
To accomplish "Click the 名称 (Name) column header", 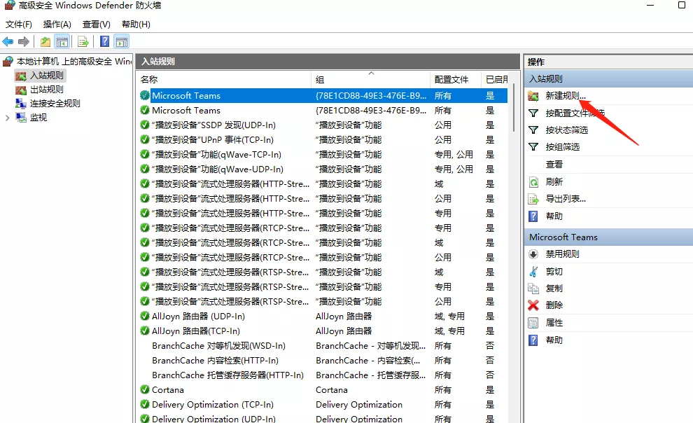I will (149, 80).
